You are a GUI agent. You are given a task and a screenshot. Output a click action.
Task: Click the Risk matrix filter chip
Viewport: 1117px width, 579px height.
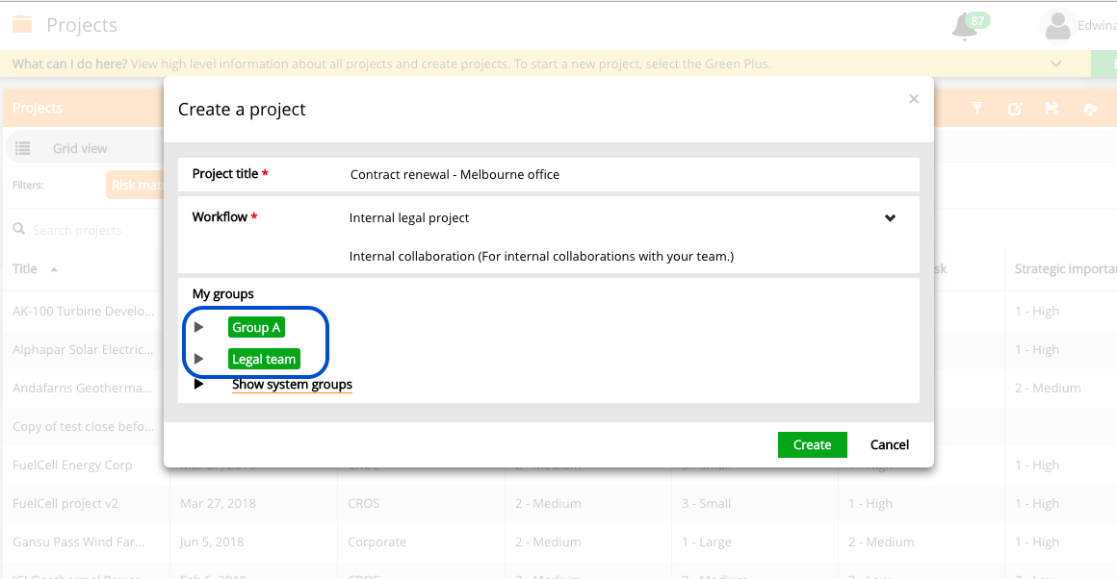[x=135, y=185]
